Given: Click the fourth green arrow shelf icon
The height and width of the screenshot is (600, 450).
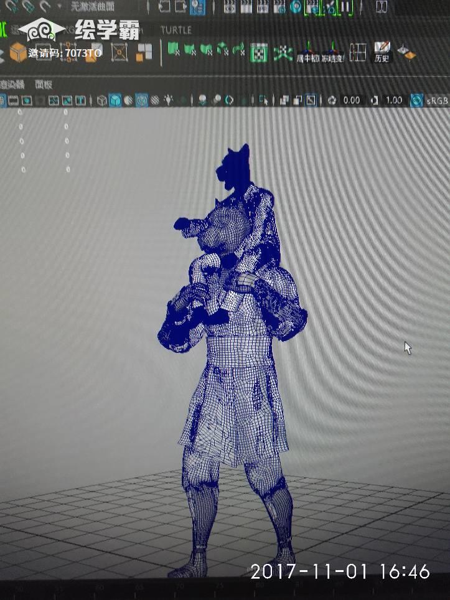Looking at the screenshot, I should pyautogui.click(x=223, y=49).
